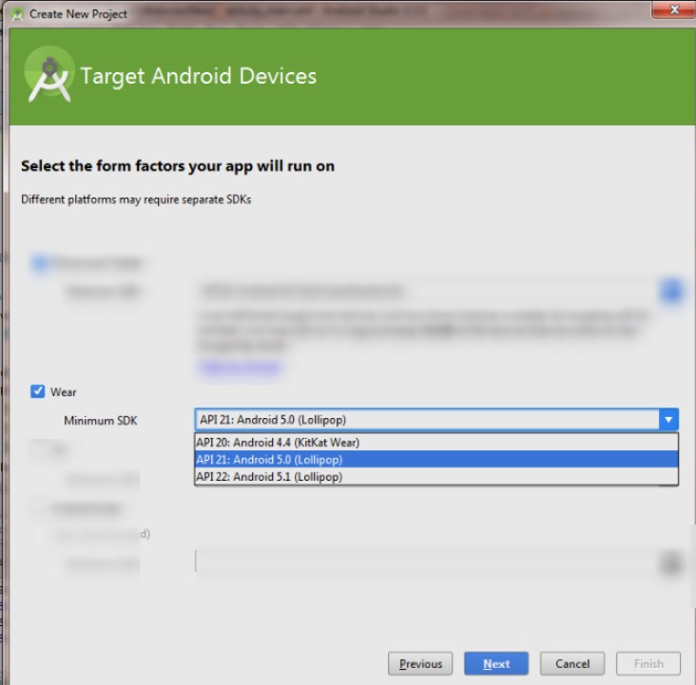
Task: Click the 'Target Android Devices' heading
Action: tap(199, 76)
